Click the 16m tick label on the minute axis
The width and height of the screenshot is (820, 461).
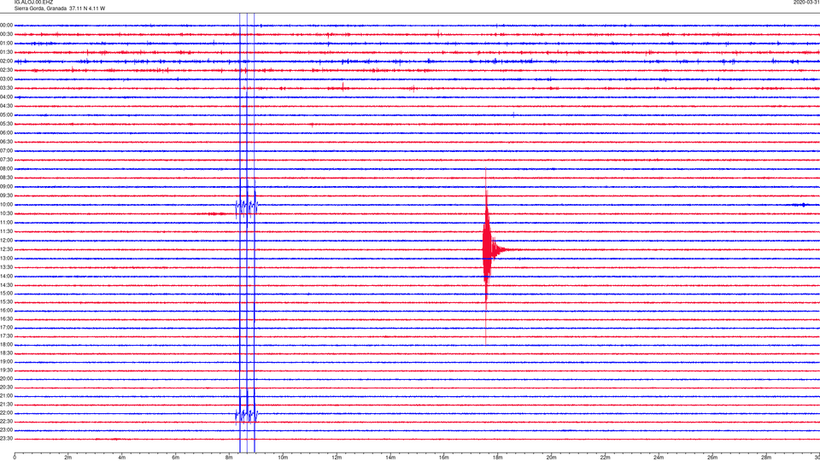(443, 458)
